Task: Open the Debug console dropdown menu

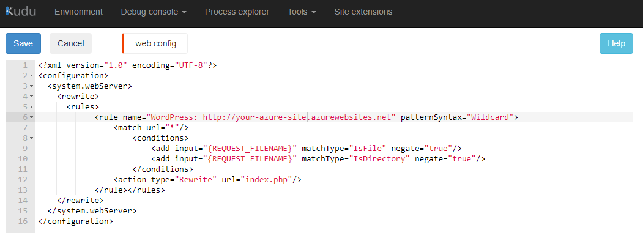Action: click(154, 12)
